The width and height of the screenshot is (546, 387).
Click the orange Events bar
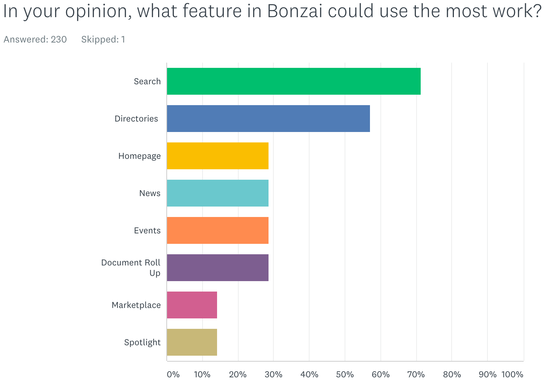(218, 230)
